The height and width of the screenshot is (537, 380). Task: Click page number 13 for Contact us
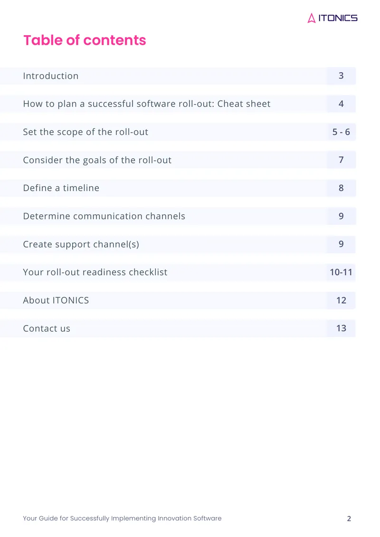pos(341,328)
